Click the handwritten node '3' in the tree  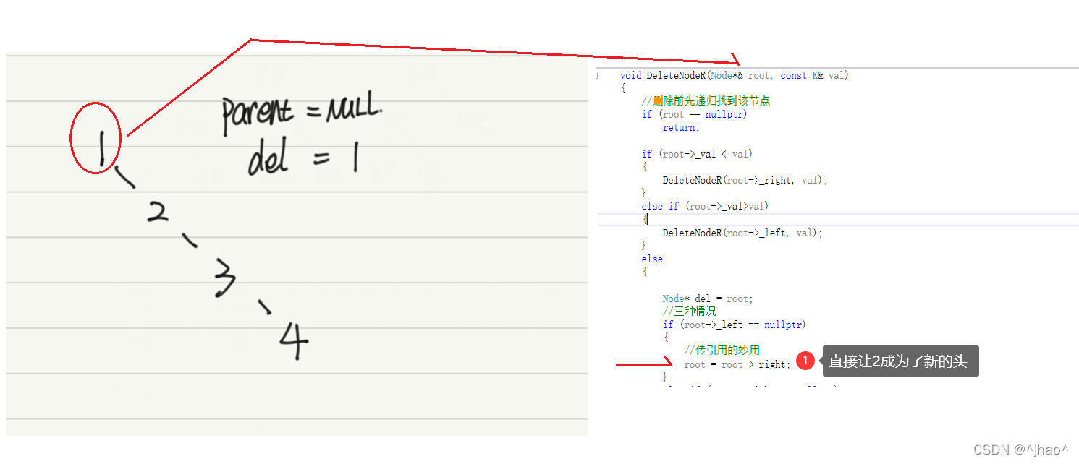coord(224,279)
